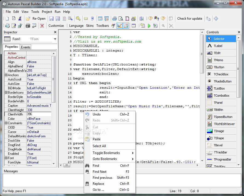This screenshot has height=196, width=244.
Task: Select the TShape control
Action: click(221, 138)
